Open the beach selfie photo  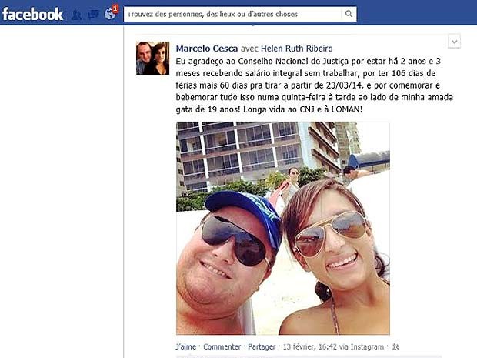click(283, 229)
